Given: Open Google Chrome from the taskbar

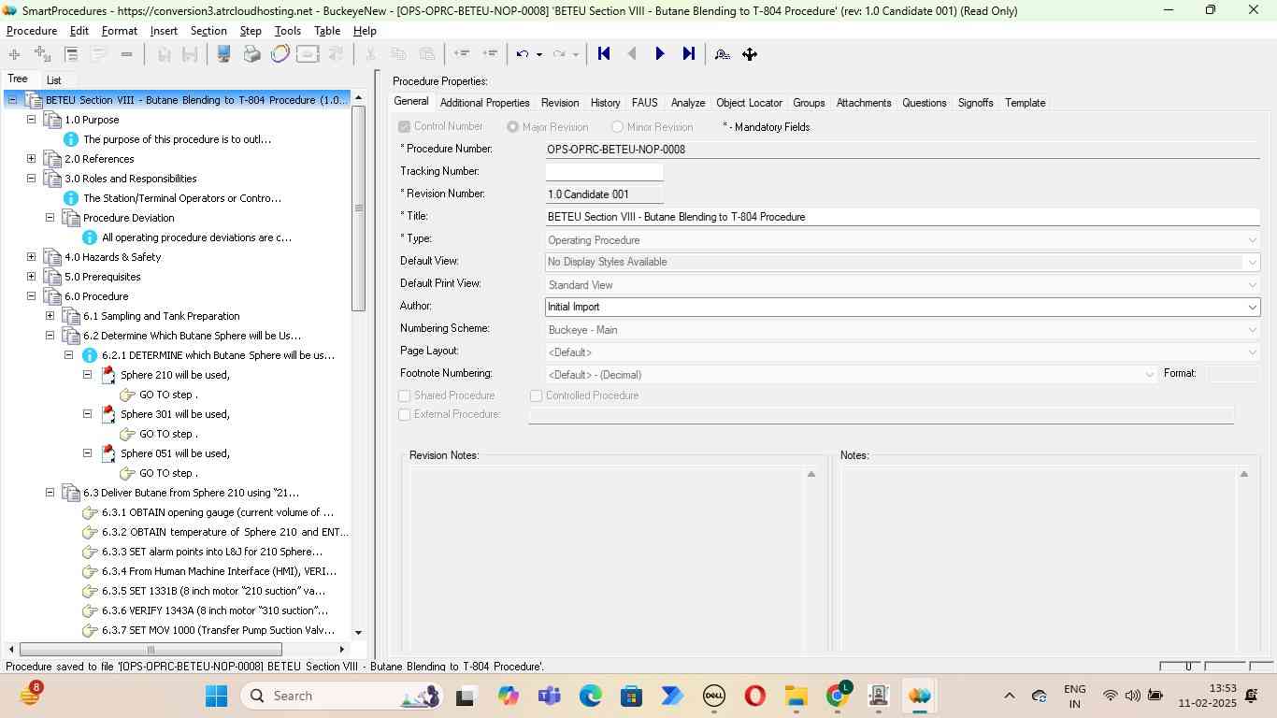Looking at the screenshot, I should pos(838,696).
